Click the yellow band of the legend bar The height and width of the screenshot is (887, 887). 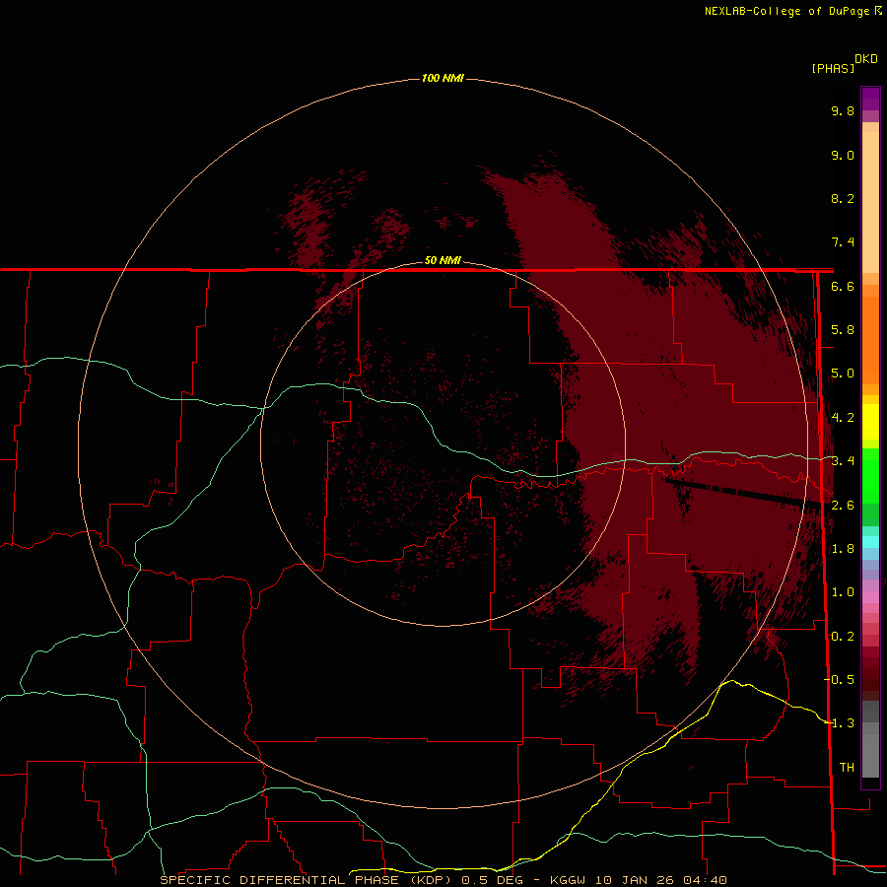[x=870, y=422]
